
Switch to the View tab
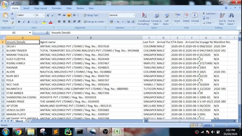click(x=91, y=8)
